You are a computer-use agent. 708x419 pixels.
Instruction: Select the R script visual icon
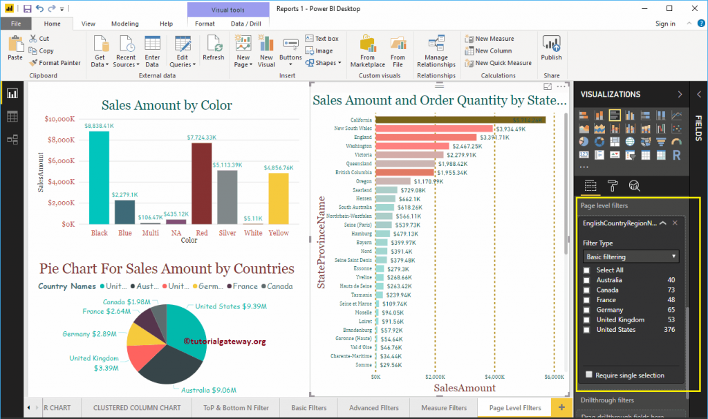coord(676,155)
